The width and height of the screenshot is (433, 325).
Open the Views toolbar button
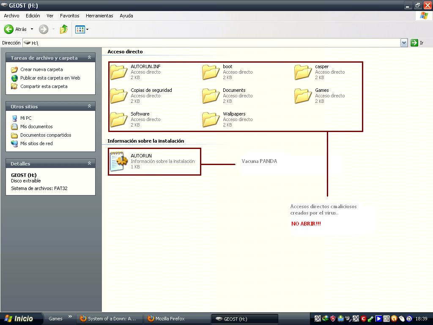pyautogui.click(x=82, y=29)
